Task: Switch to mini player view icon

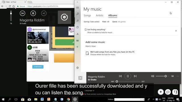Action: [x=173, y=76]
